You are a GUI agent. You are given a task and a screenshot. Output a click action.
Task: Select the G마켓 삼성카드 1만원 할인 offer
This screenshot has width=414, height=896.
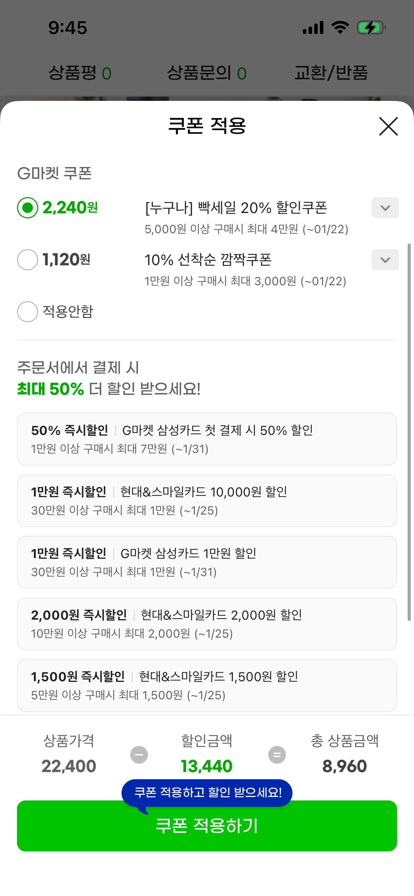click(x=207, y=562)
